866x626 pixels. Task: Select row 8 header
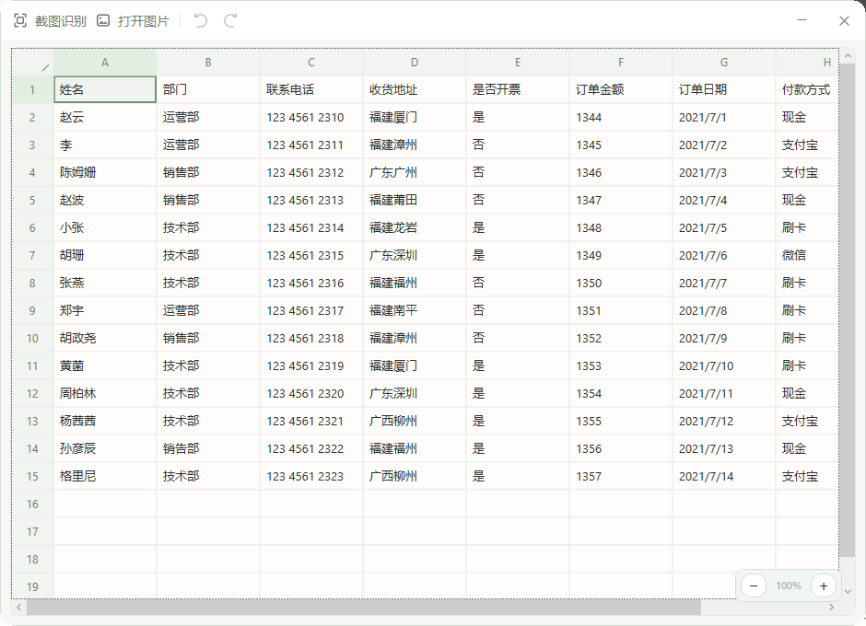tap(32, 284)
